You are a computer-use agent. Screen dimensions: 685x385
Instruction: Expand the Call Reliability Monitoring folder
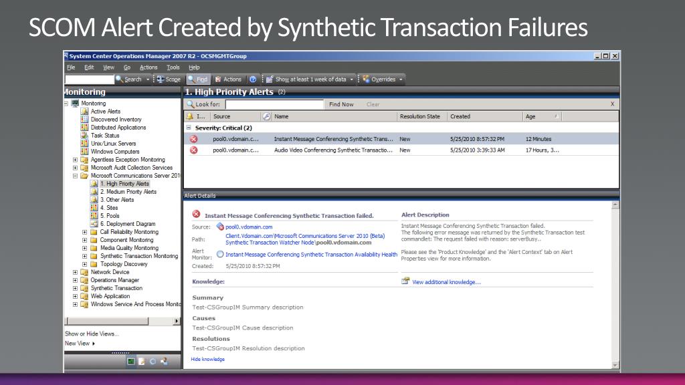85,232
